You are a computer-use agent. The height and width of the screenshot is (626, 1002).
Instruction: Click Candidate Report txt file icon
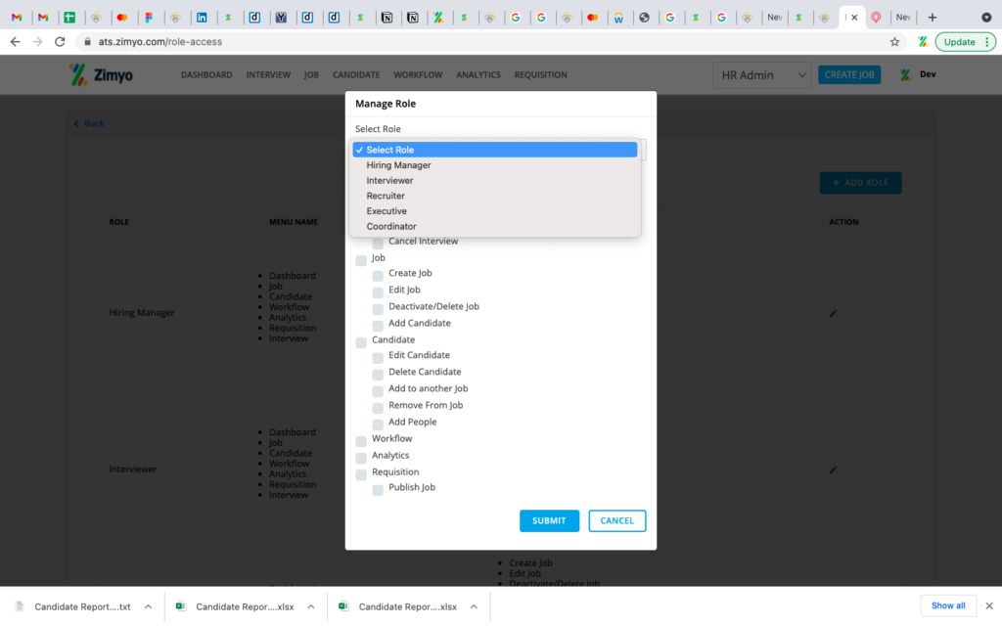click(x=20, y=606)
